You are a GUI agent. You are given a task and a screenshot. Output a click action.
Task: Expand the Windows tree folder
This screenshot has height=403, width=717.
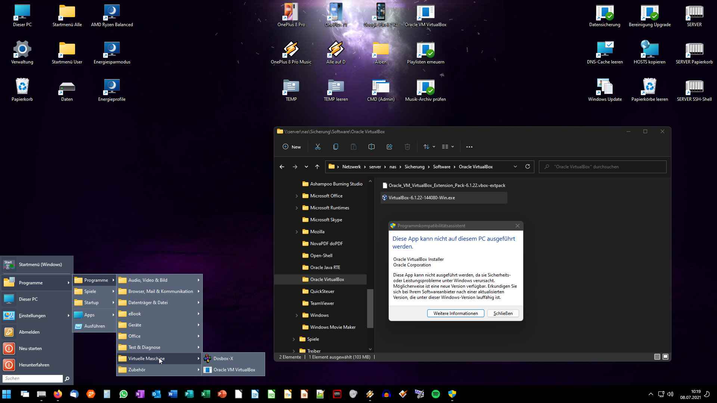coord(297,315)
